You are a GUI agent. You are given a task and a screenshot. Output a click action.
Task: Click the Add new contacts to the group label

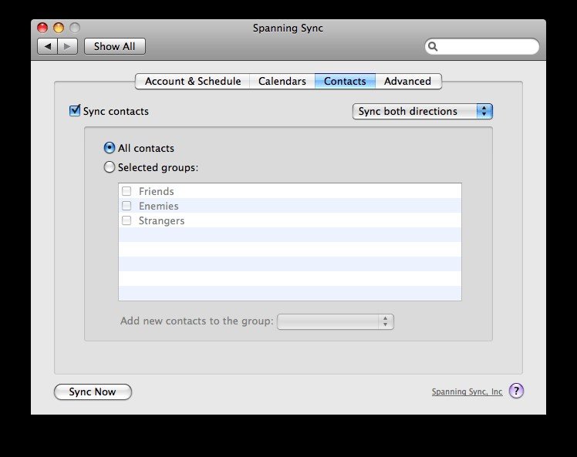pos(197,321)
